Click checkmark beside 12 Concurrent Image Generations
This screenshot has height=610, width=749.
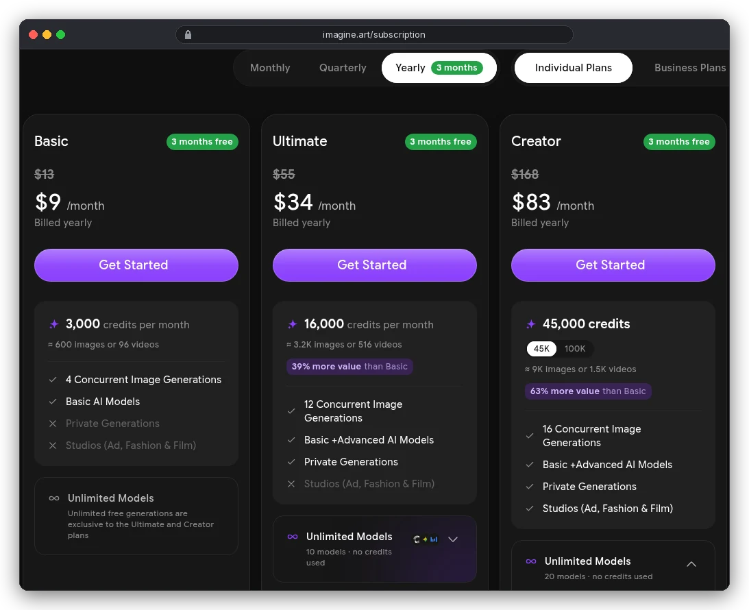tap(291, 411)
